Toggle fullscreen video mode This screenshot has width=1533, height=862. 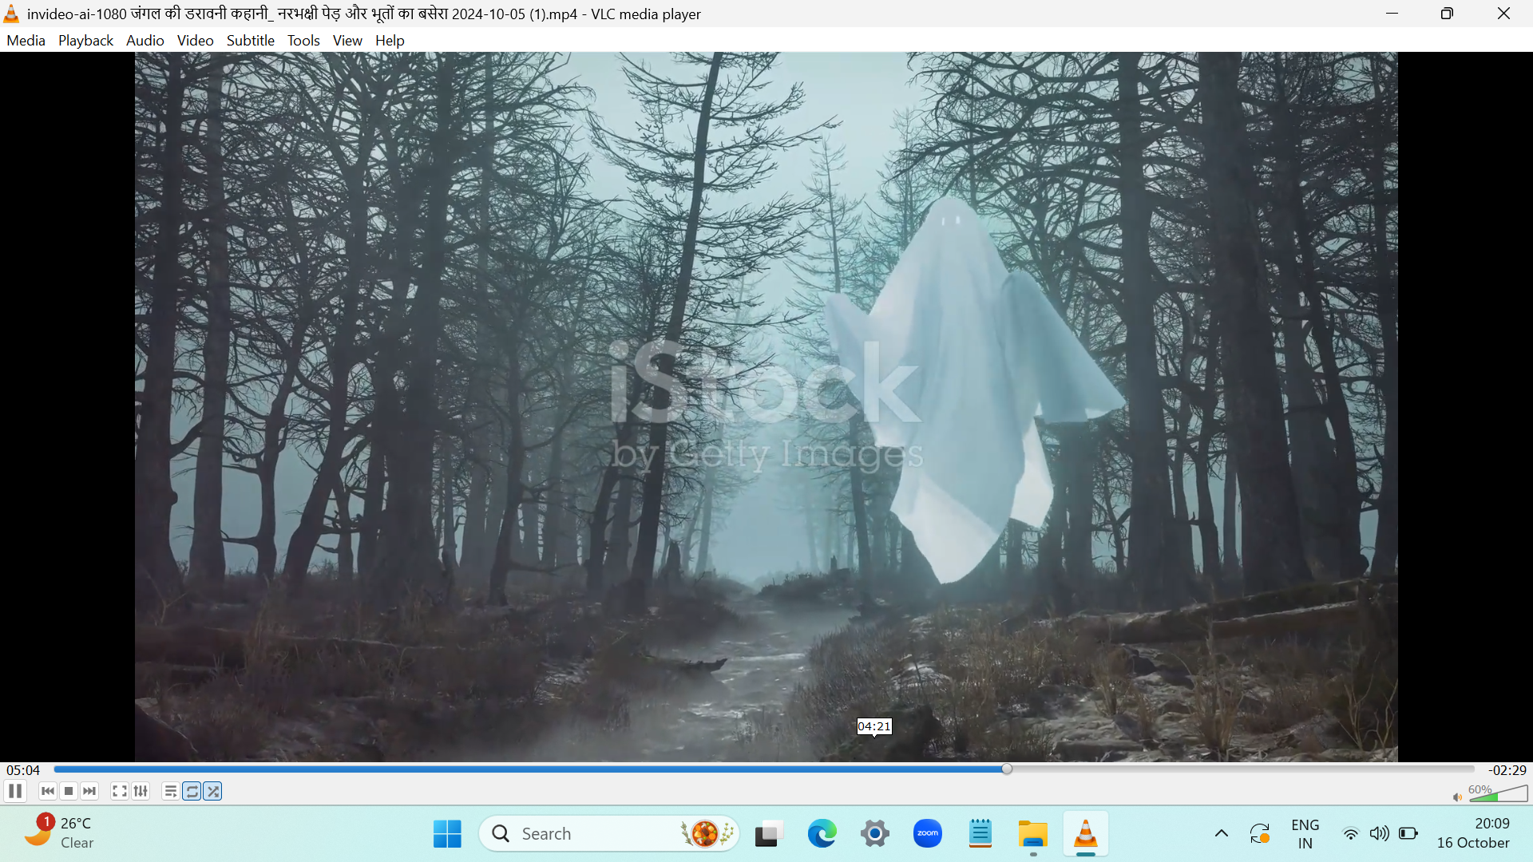119,791
